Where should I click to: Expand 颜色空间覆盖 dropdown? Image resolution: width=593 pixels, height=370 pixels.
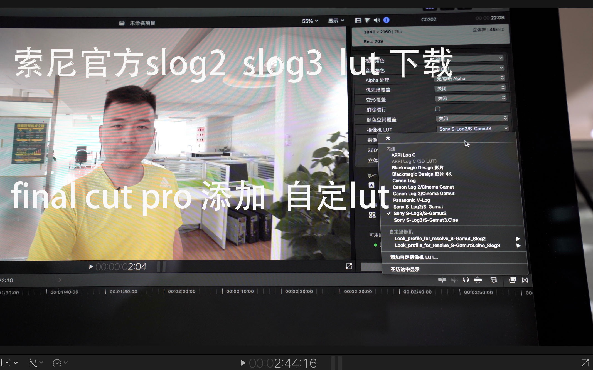(470, 119)
